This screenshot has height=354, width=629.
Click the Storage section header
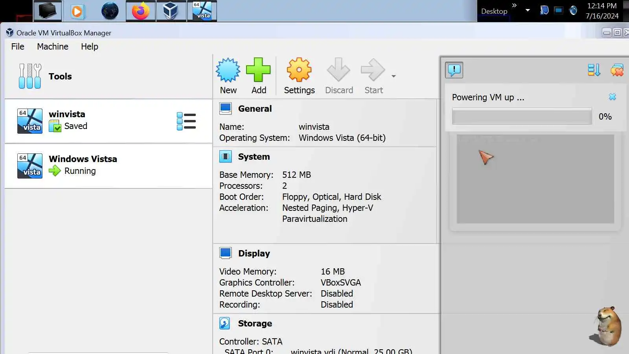(255, 323)
